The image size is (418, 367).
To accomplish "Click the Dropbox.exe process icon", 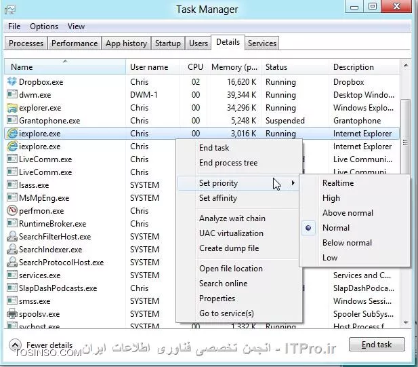I will click(12, 81).
